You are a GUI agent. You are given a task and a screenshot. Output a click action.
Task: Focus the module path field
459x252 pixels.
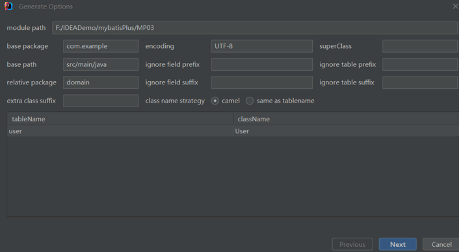(255, 28)
